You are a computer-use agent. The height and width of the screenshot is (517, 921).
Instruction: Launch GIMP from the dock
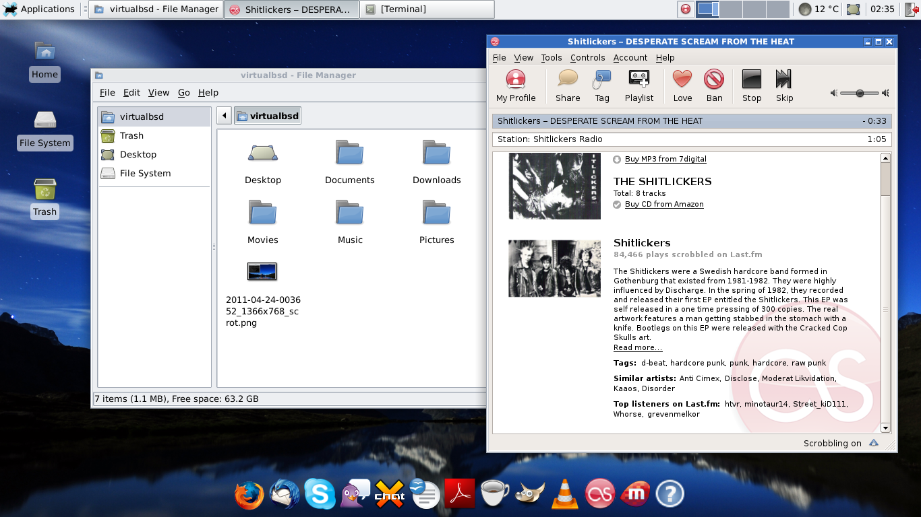click(530, 495)
